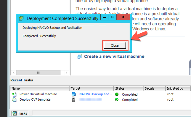Sort Recent Tasks by Target column
This screenshot has height=117, width=191.
92,88
